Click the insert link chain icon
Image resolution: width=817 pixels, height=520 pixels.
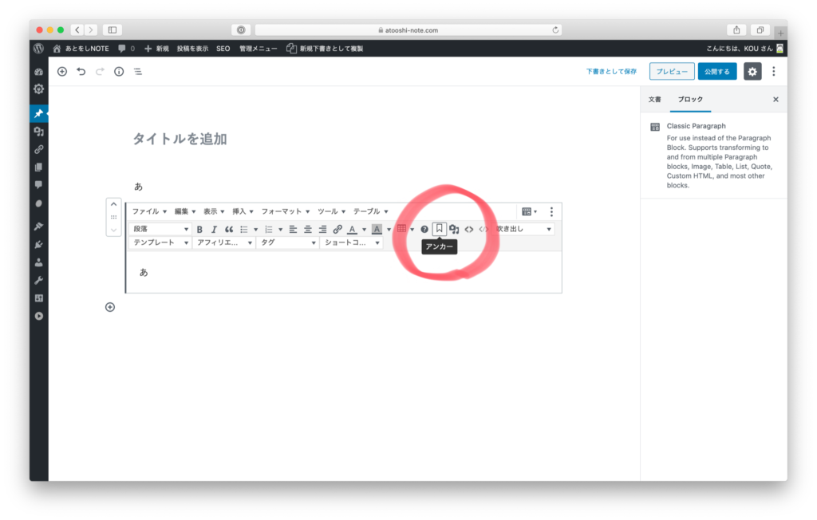(337, 230)
